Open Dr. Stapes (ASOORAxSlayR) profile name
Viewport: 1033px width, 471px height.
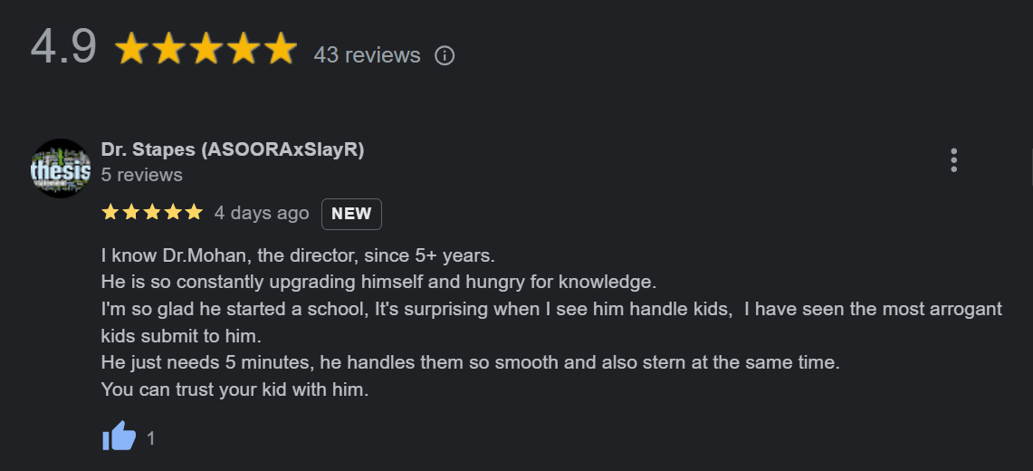233,149
